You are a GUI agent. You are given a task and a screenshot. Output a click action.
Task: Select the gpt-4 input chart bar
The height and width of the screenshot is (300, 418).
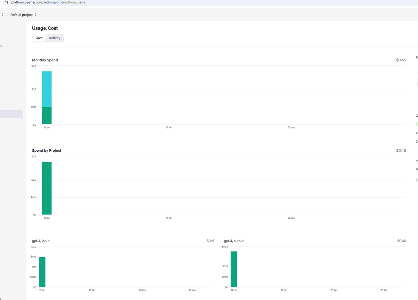pyautogui.click(x=42, y=272)
